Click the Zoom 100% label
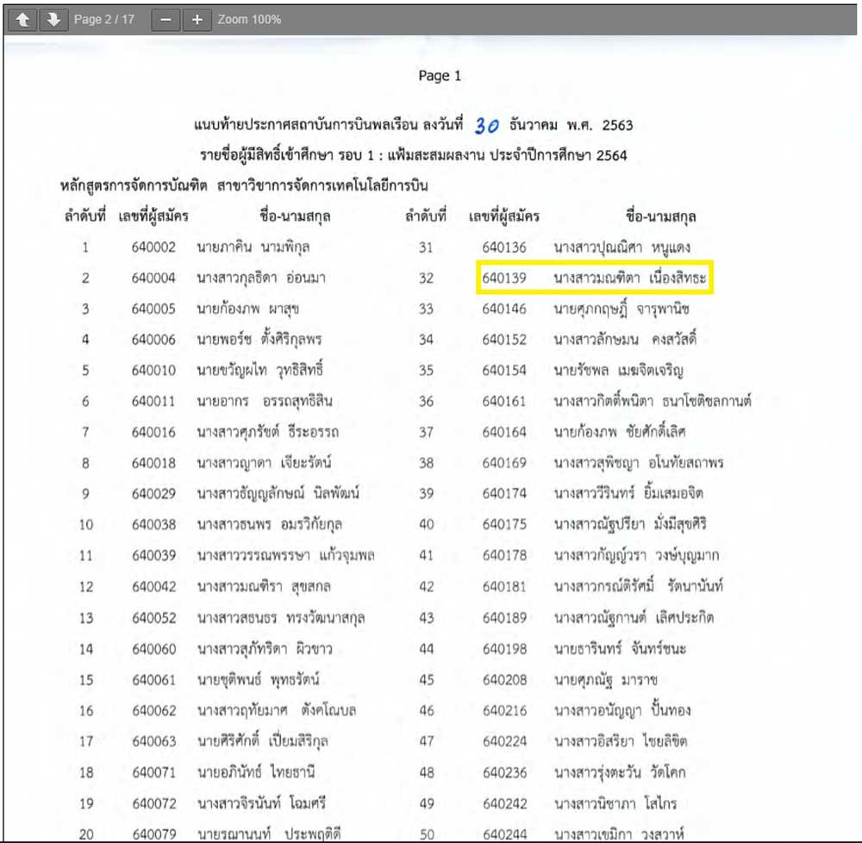This screenshot has height=843, width=862. point(249,19)
